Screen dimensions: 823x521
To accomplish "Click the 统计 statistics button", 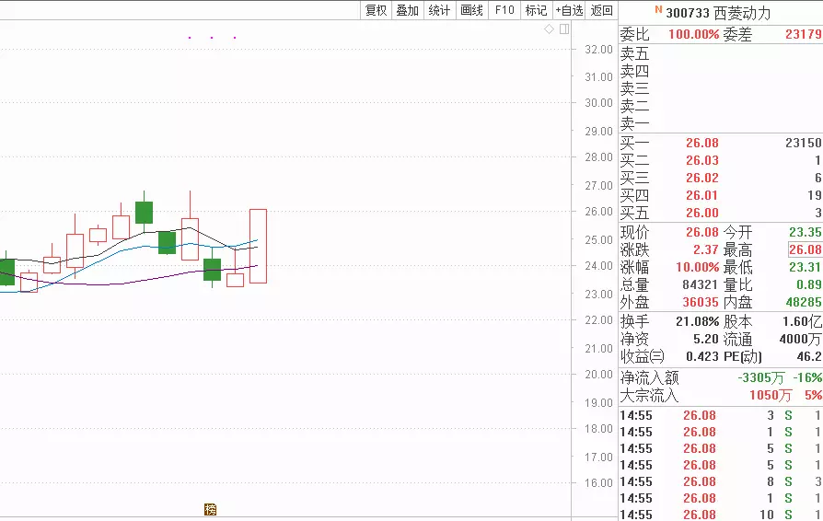I will 439,10.
